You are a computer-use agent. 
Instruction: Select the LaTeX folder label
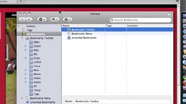pos(37,62)
